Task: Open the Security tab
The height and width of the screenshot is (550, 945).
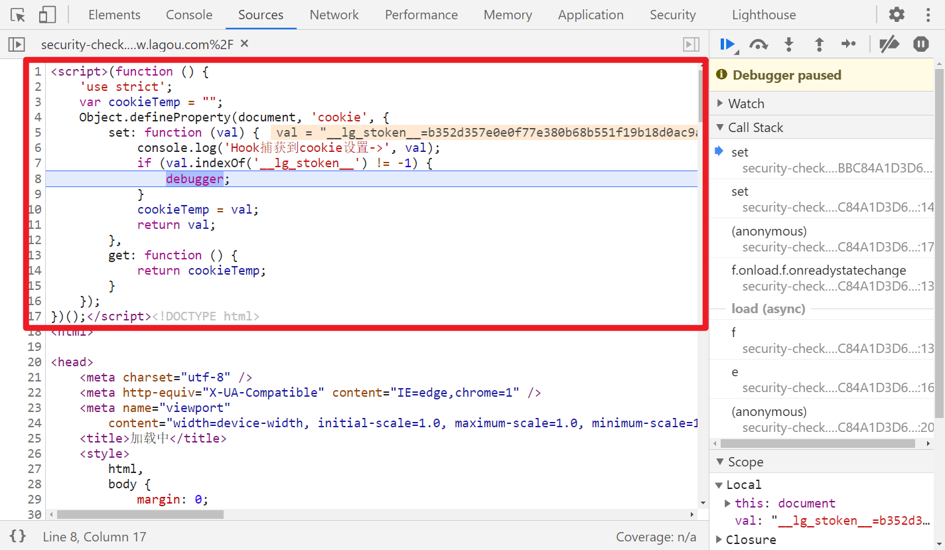Action: click(673, 15)
